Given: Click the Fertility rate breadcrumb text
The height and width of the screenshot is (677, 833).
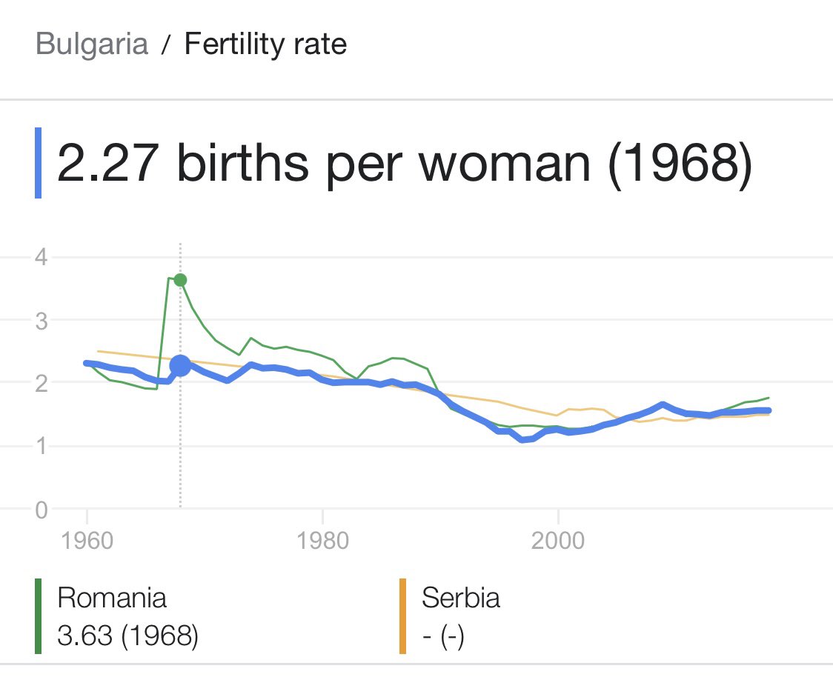Looking at the screenshot, I should pos(265,44).
